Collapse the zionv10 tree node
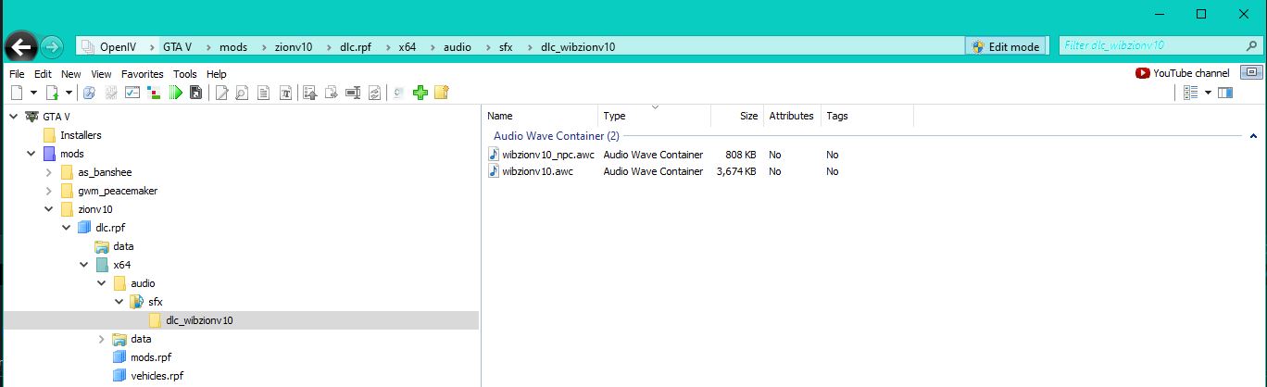The height and width of the screenshot is (387, 1267). pyautogui.click(x=48, y=209)
